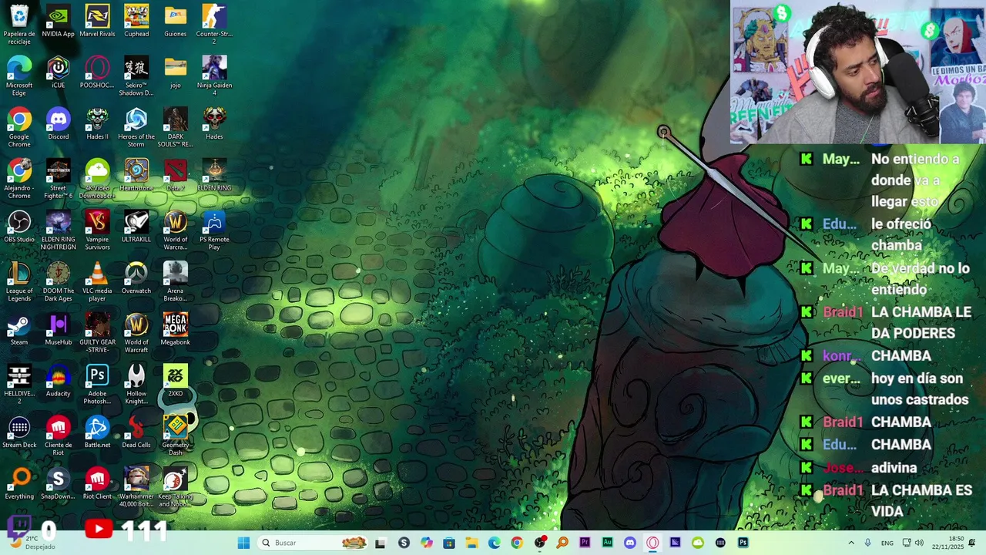This screenshot has height=555, width=986.
Task: Select the Geometry Dash icon
Action: pyautogui.click(x=176, y=436)
